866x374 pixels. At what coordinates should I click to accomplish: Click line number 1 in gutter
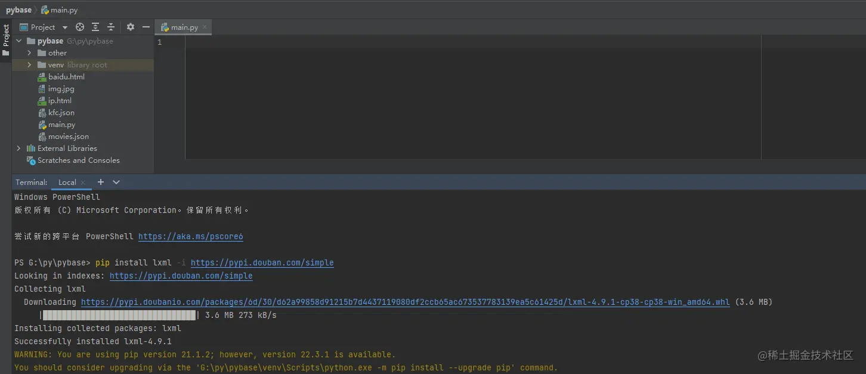(x=159, y=42)
